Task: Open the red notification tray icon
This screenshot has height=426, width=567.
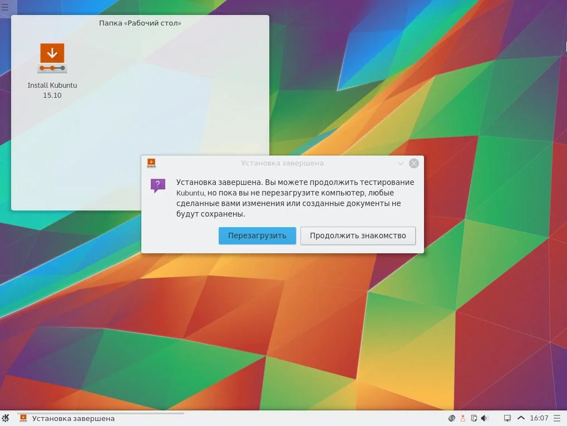Action: [x=462, y=418]
